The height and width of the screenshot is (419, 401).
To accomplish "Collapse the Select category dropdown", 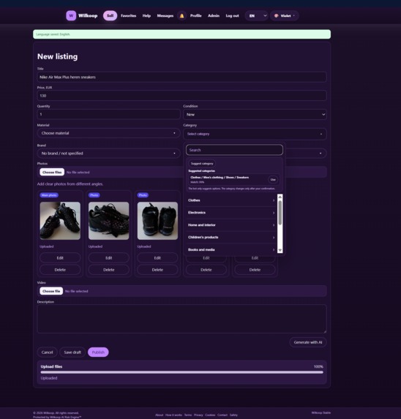I will click(255, 134).
